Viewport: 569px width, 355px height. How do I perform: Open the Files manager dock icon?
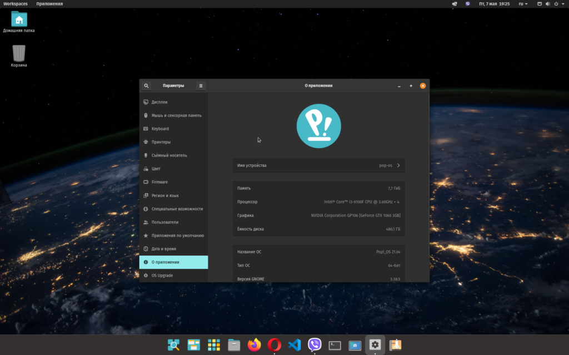[234, 345]
